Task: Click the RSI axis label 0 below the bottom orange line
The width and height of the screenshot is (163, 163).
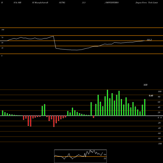Action: click(x=2, y=56)
